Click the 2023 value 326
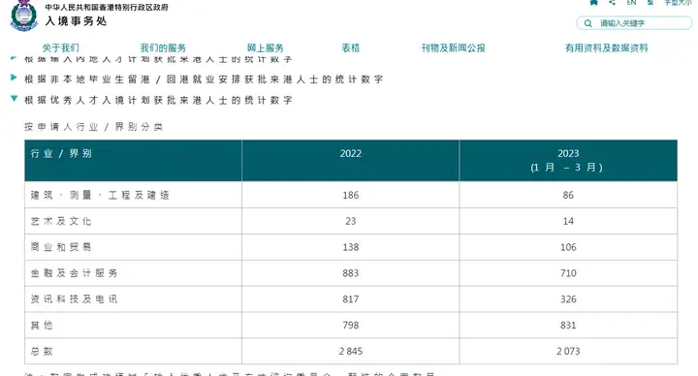The height and width of the screenshot is (376, 698). [x=568, y=299]
